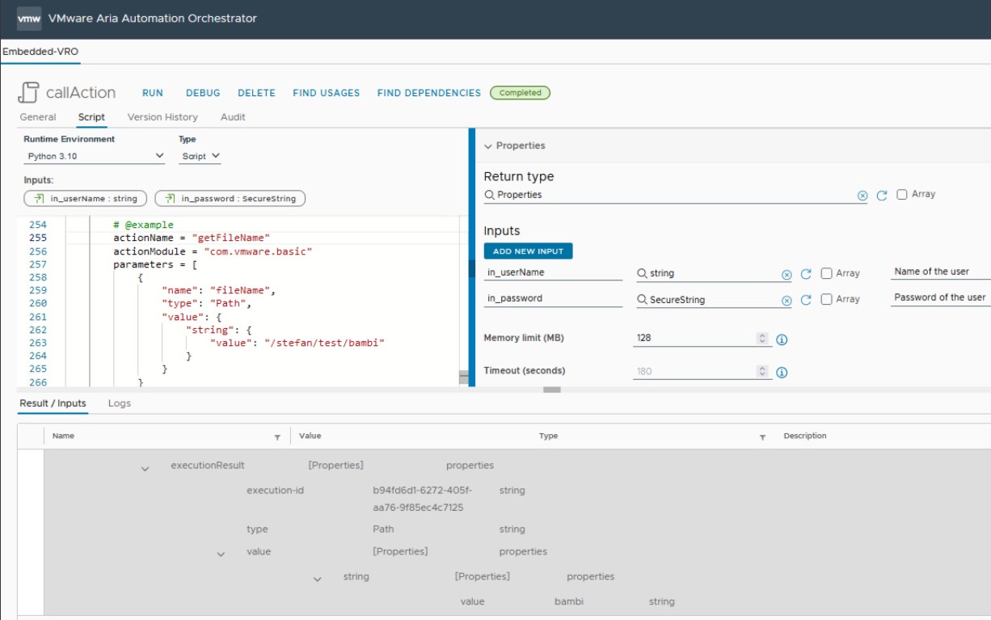Click code line 255 actionName
Screen dimensions: 991x620
[191, 238]
